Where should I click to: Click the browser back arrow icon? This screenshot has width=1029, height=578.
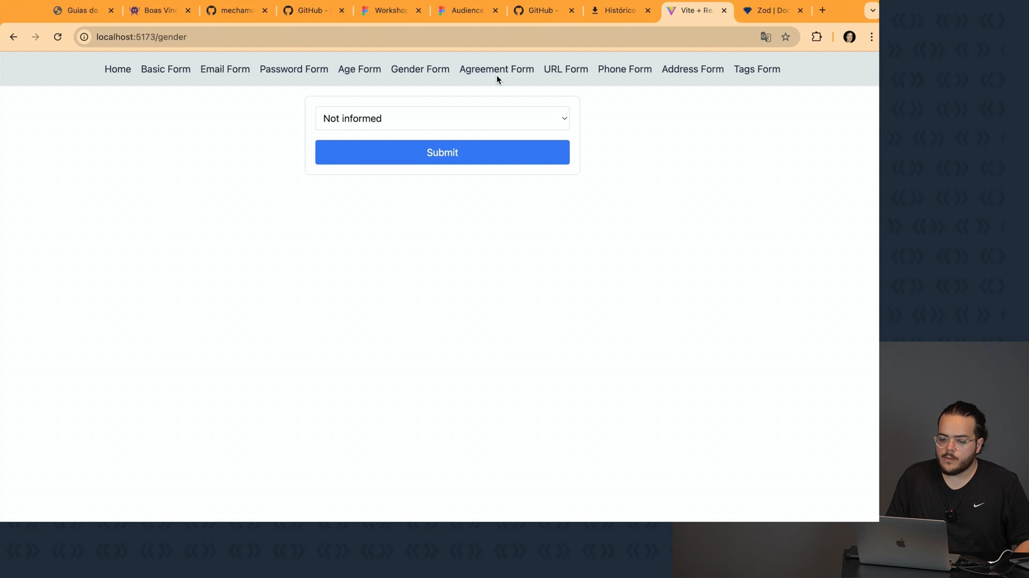click(13, 37)
